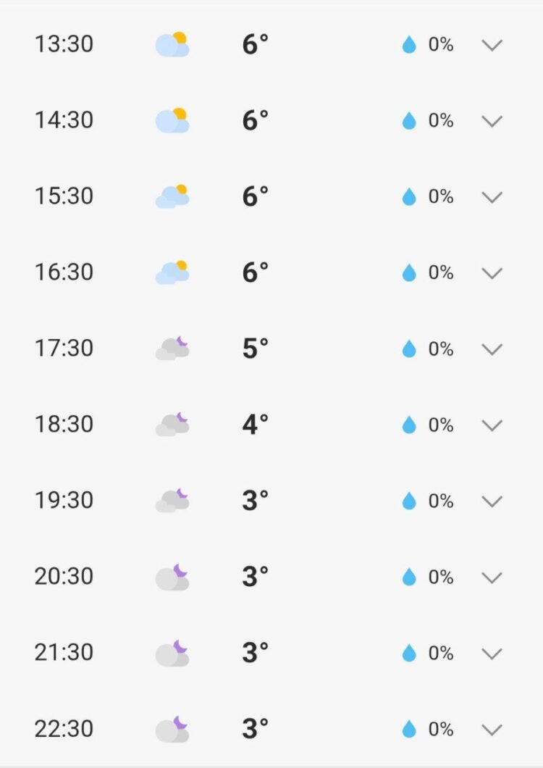Expand the 21:30 forecast chevron

492,654
